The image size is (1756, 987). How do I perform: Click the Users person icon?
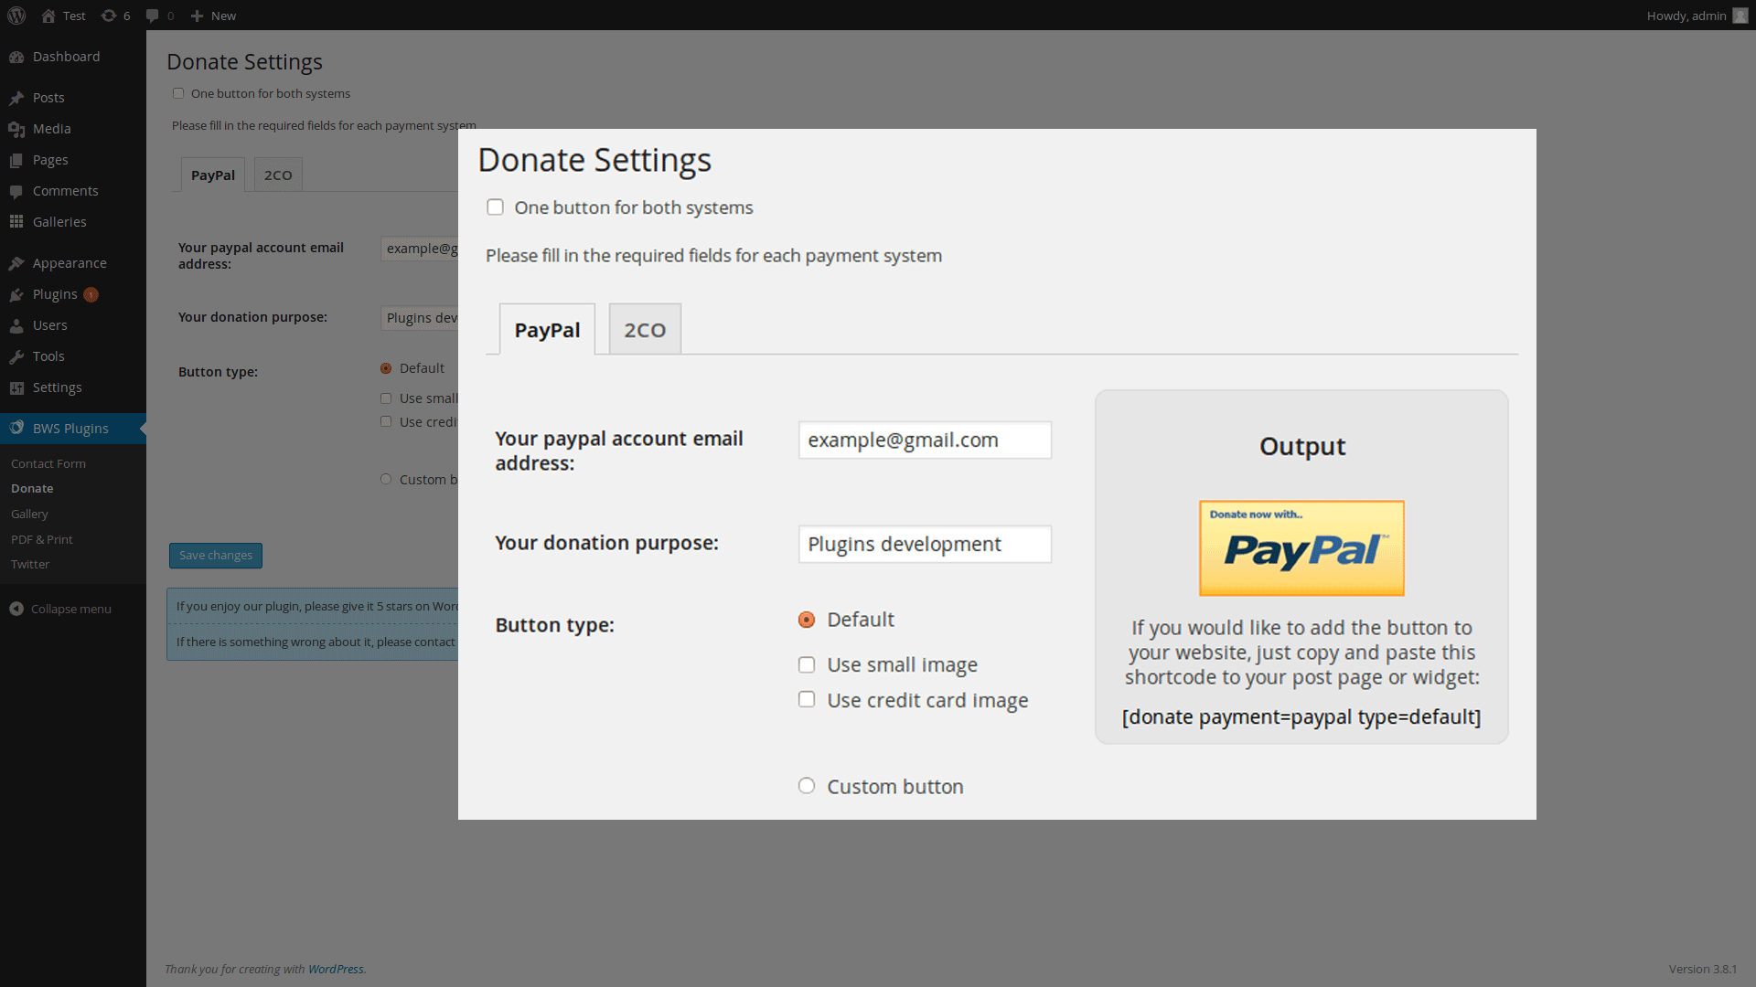point(16,325)
